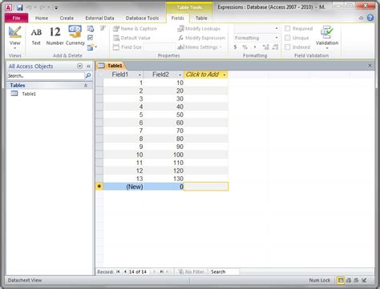Open the More Fields dropdown

point(91,47)
